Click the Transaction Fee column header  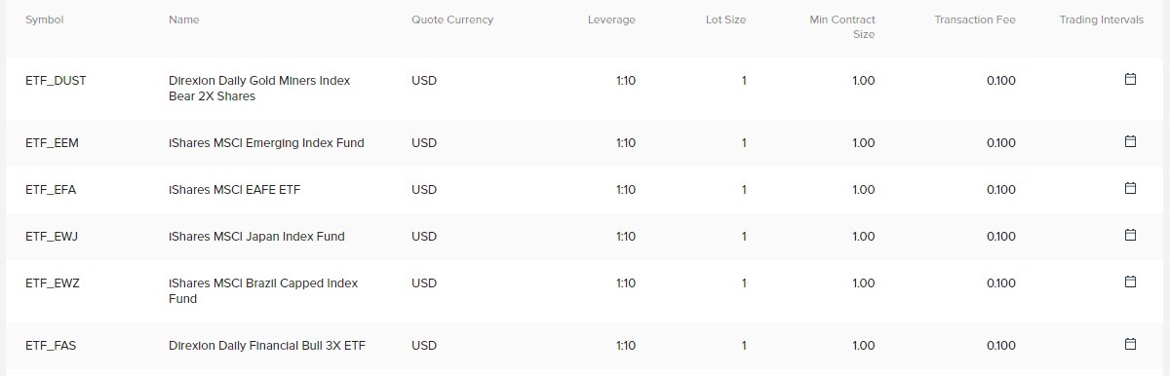click(x=975, y=19)
